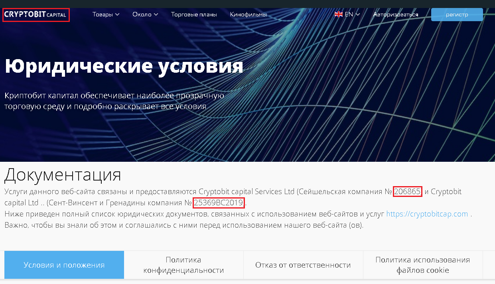The width and height of the screenshot is (495, 284).
Task: Click the Seychelles company number 206865
Action: tap(407, 192)
